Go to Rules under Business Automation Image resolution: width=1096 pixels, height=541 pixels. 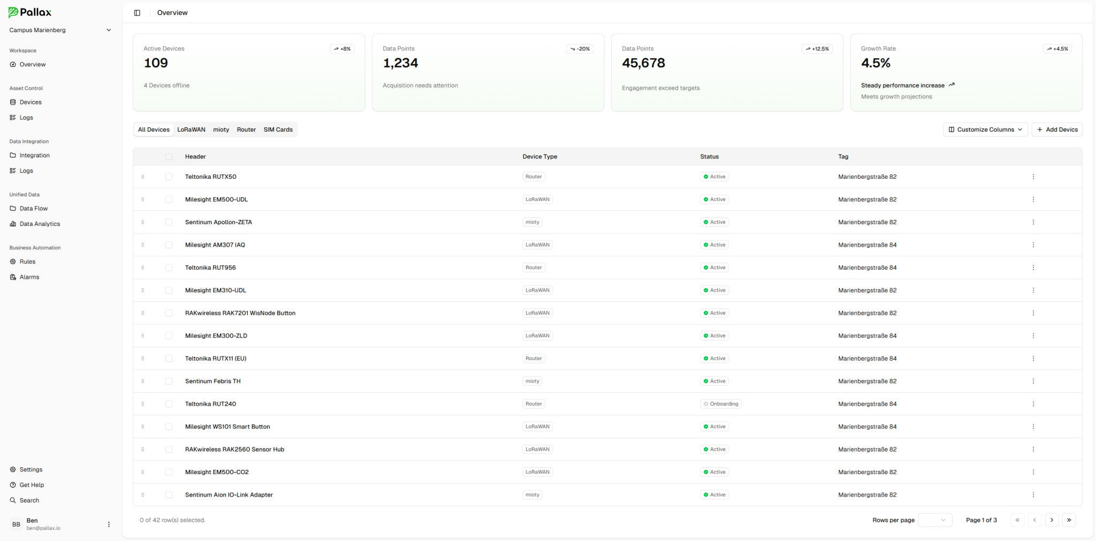pyautogui.click(x=27, y=261)
